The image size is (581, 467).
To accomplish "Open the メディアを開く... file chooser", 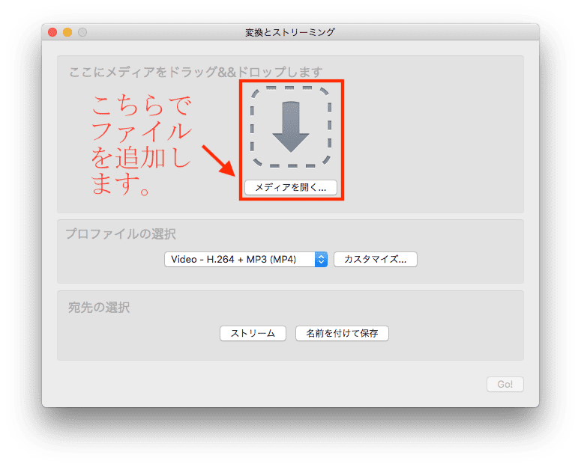I will 291,187.
